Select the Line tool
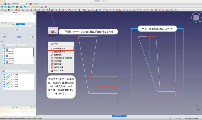This screenshot has height=120, width=202. point(19,10)
